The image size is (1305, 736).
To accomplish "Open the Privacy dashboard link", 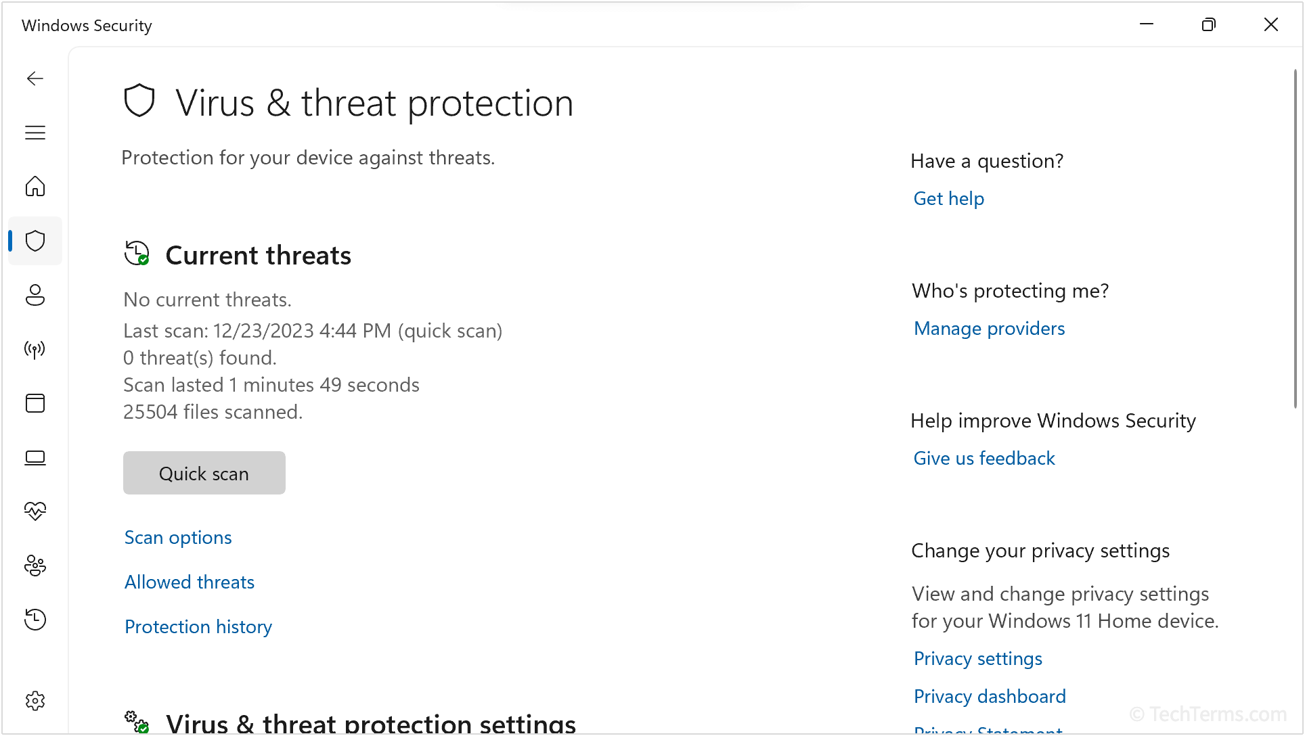I will coord(990,697).
